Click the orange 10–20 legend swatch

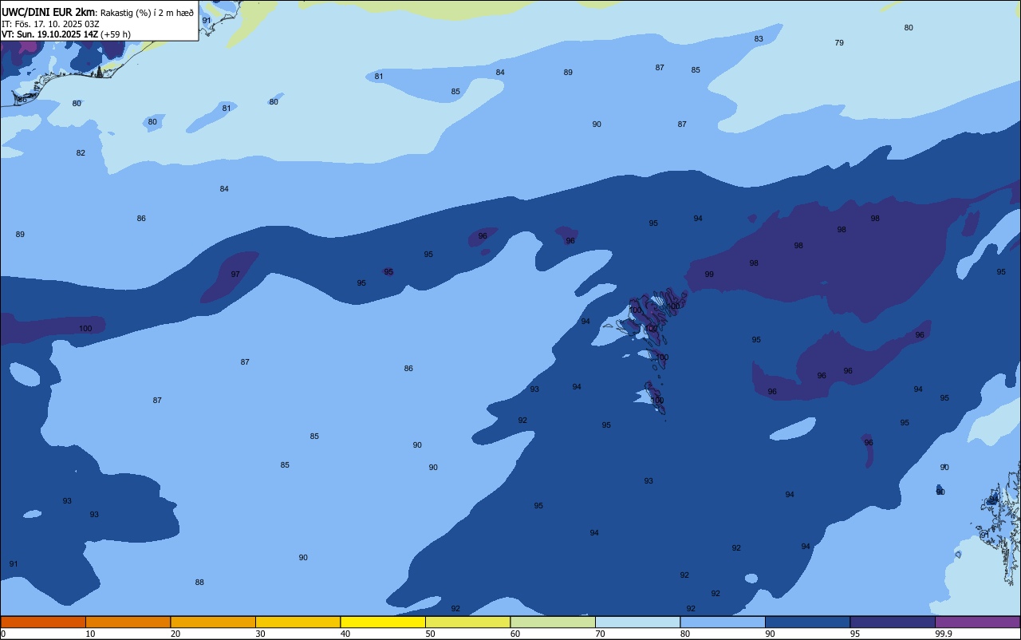coord(128,622)
